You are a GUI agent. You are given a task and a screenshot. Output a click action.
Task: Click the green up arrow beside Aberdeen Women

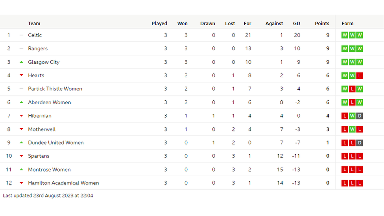21,102
